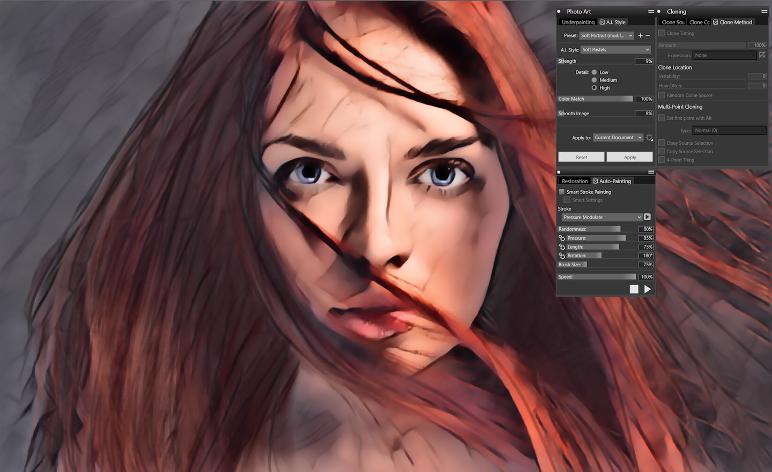Open the Cloning panel options menu
The height and width of the screenshot is (472, 772).
tap(765, 11)
